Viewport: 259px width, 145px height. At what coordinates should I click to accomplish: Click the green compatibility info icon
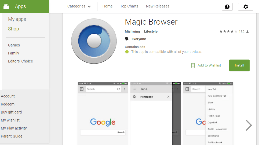click(127, 52)
